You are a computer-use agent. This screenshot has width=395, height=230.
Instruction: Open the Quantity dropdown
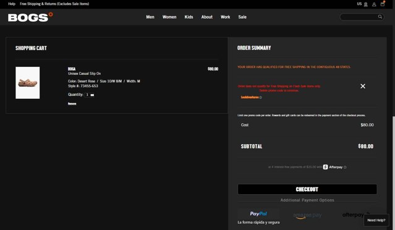click(x=90, y=95)
